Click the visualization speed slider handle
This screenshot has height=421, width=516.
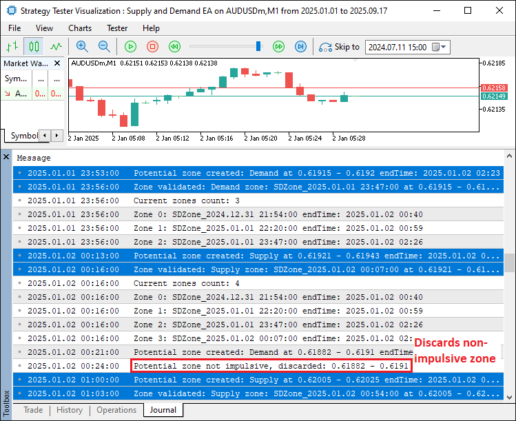tap(258, 46)
